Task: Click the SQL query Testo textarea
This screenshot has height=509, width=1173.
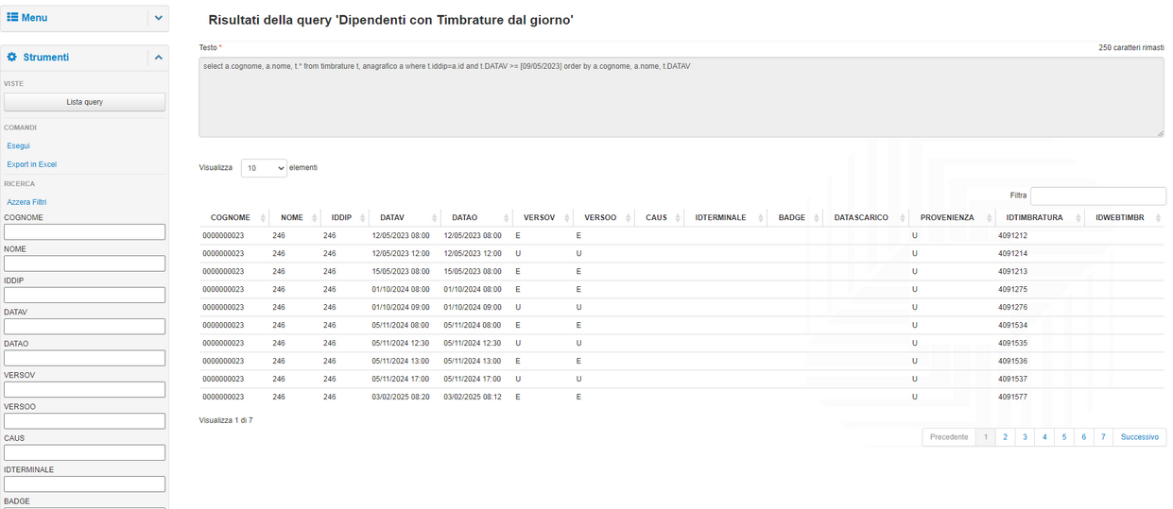Action: (x=681, y=97)
